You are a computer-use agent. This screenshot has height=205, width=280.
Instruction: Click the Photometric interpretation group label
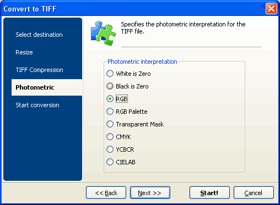coord(142,62)
